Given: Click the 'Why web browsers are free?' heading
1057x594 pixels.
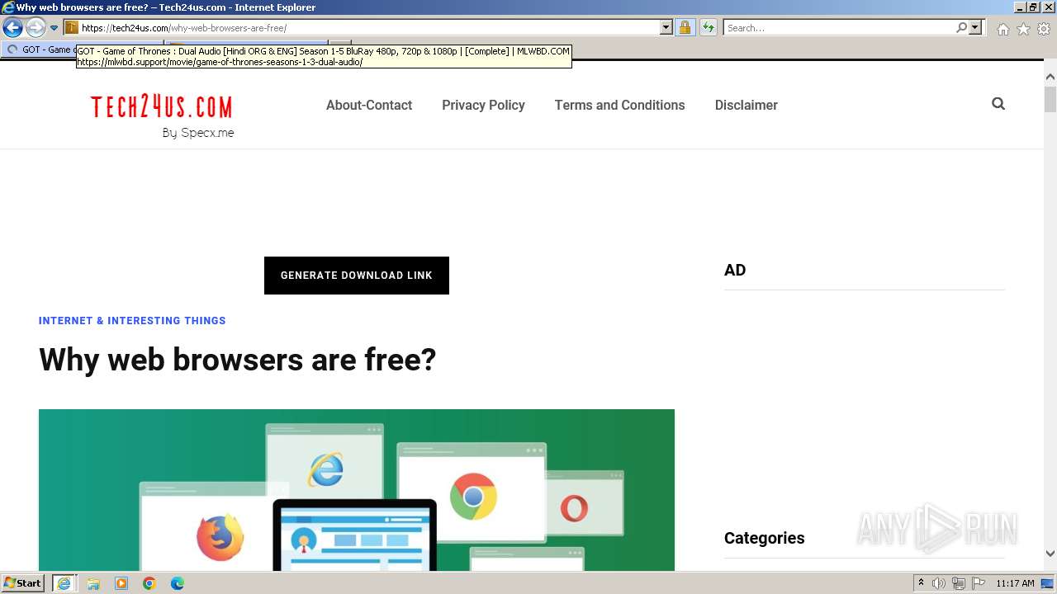Looking at the screenshot, I should [238, 360].
